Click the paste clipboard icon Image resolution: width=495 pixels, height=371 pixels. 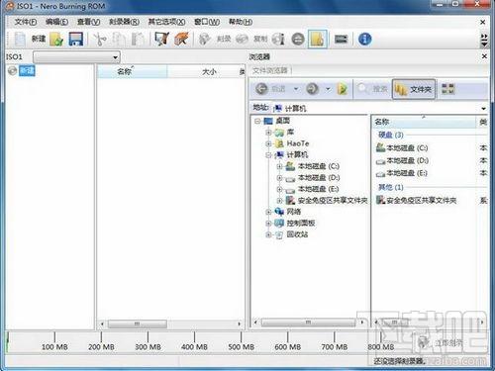(x=138, y=39)
